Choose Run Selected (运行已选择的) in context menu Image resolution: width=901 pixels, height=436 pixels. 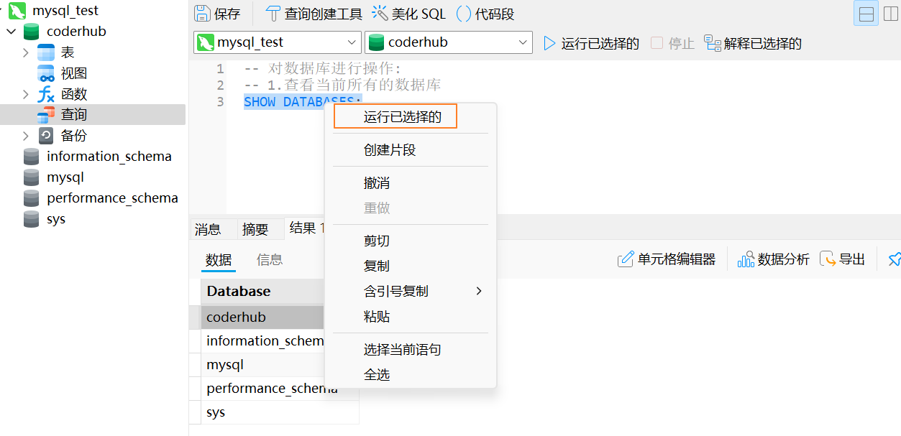(402, 117)
